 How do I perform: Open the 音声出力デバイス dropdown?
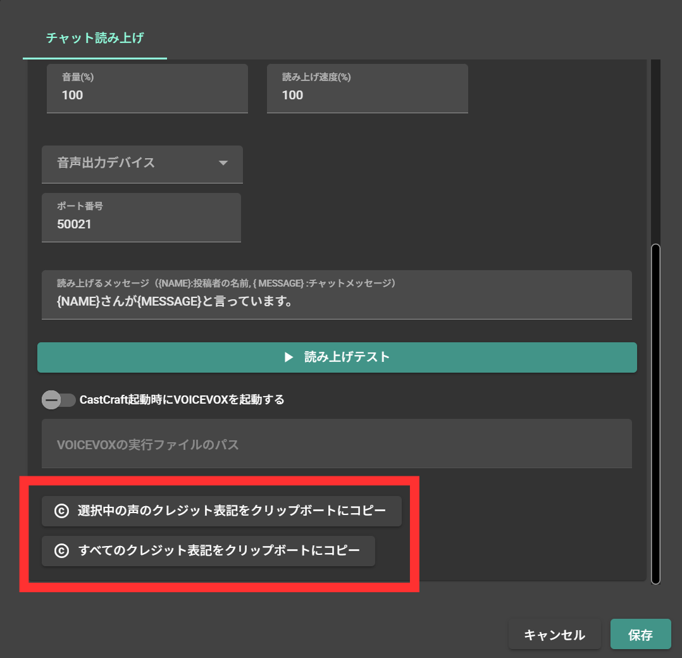click(142, 163)
